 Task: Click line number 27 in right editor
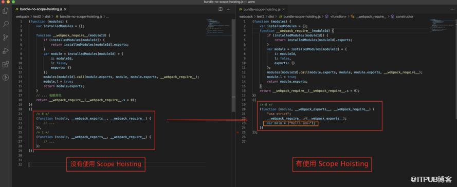tap(244, 142)
